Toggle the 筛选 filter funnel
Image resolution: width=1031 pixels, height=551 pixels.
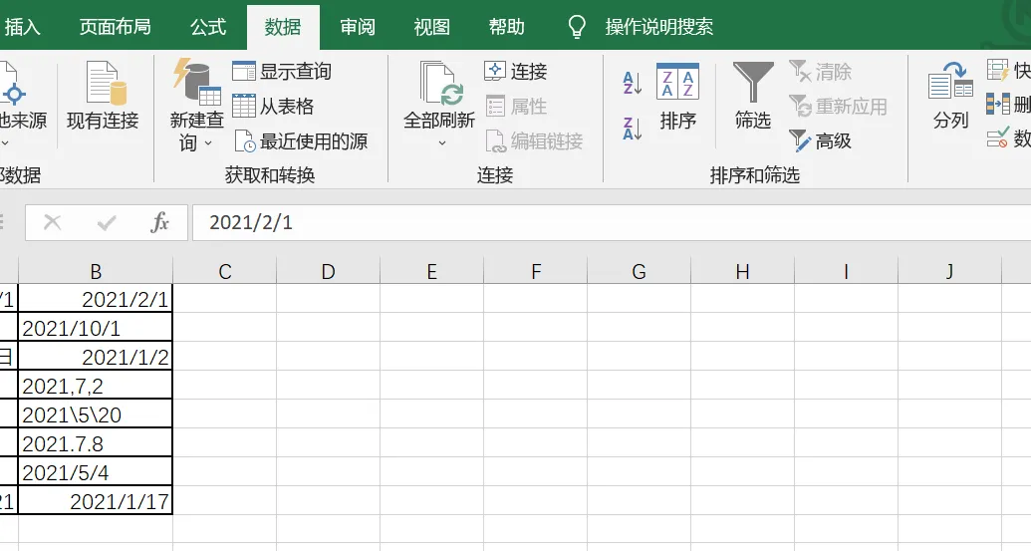click(753, 82)
